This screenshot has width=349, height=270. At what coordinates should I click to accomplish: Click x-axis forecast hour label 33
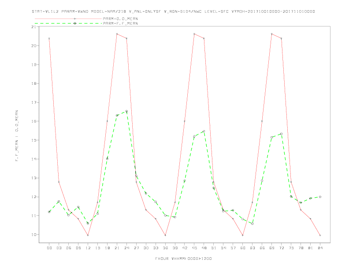click(x=156, y=248)
